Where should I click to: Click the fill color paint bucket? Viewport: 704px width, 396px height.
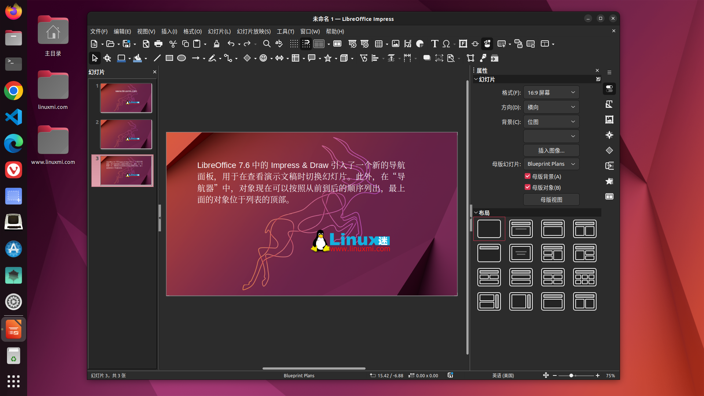[x=137, y=58]
